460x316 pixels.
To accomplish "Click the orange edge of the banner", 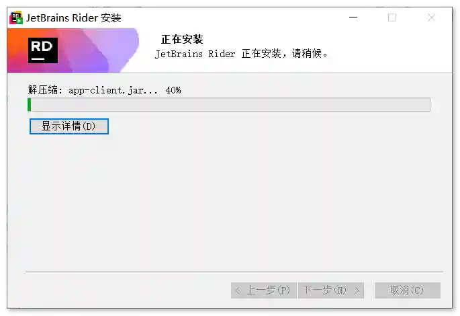I will (12, 50).
